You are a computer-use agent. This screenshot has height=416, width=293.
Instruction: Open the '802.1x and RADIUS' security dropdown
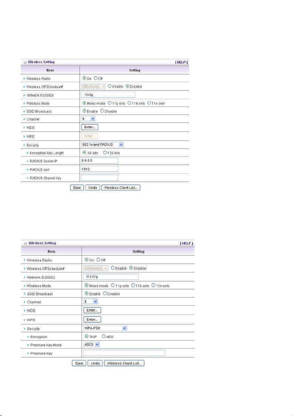102,144
